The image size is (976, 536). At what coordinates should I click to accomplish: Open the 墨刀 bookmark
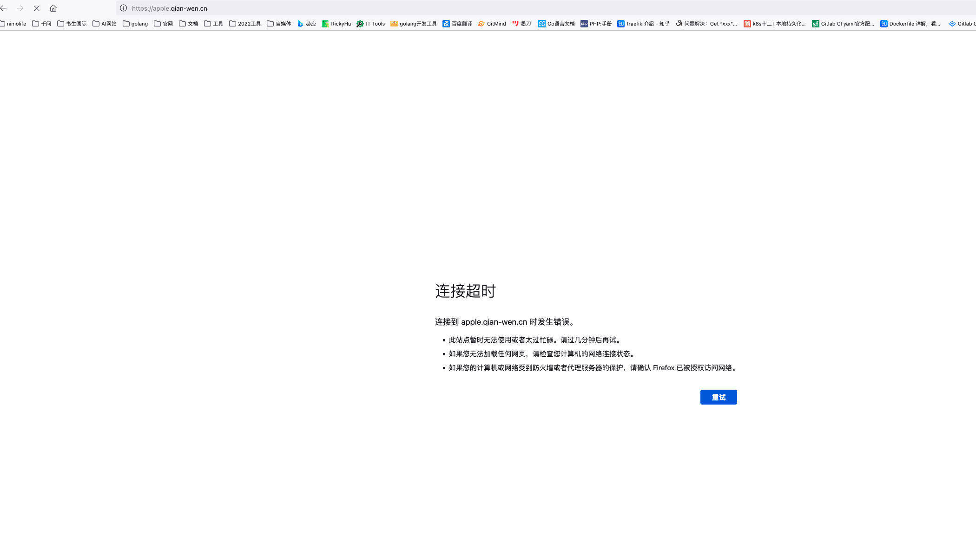[521, 24]
